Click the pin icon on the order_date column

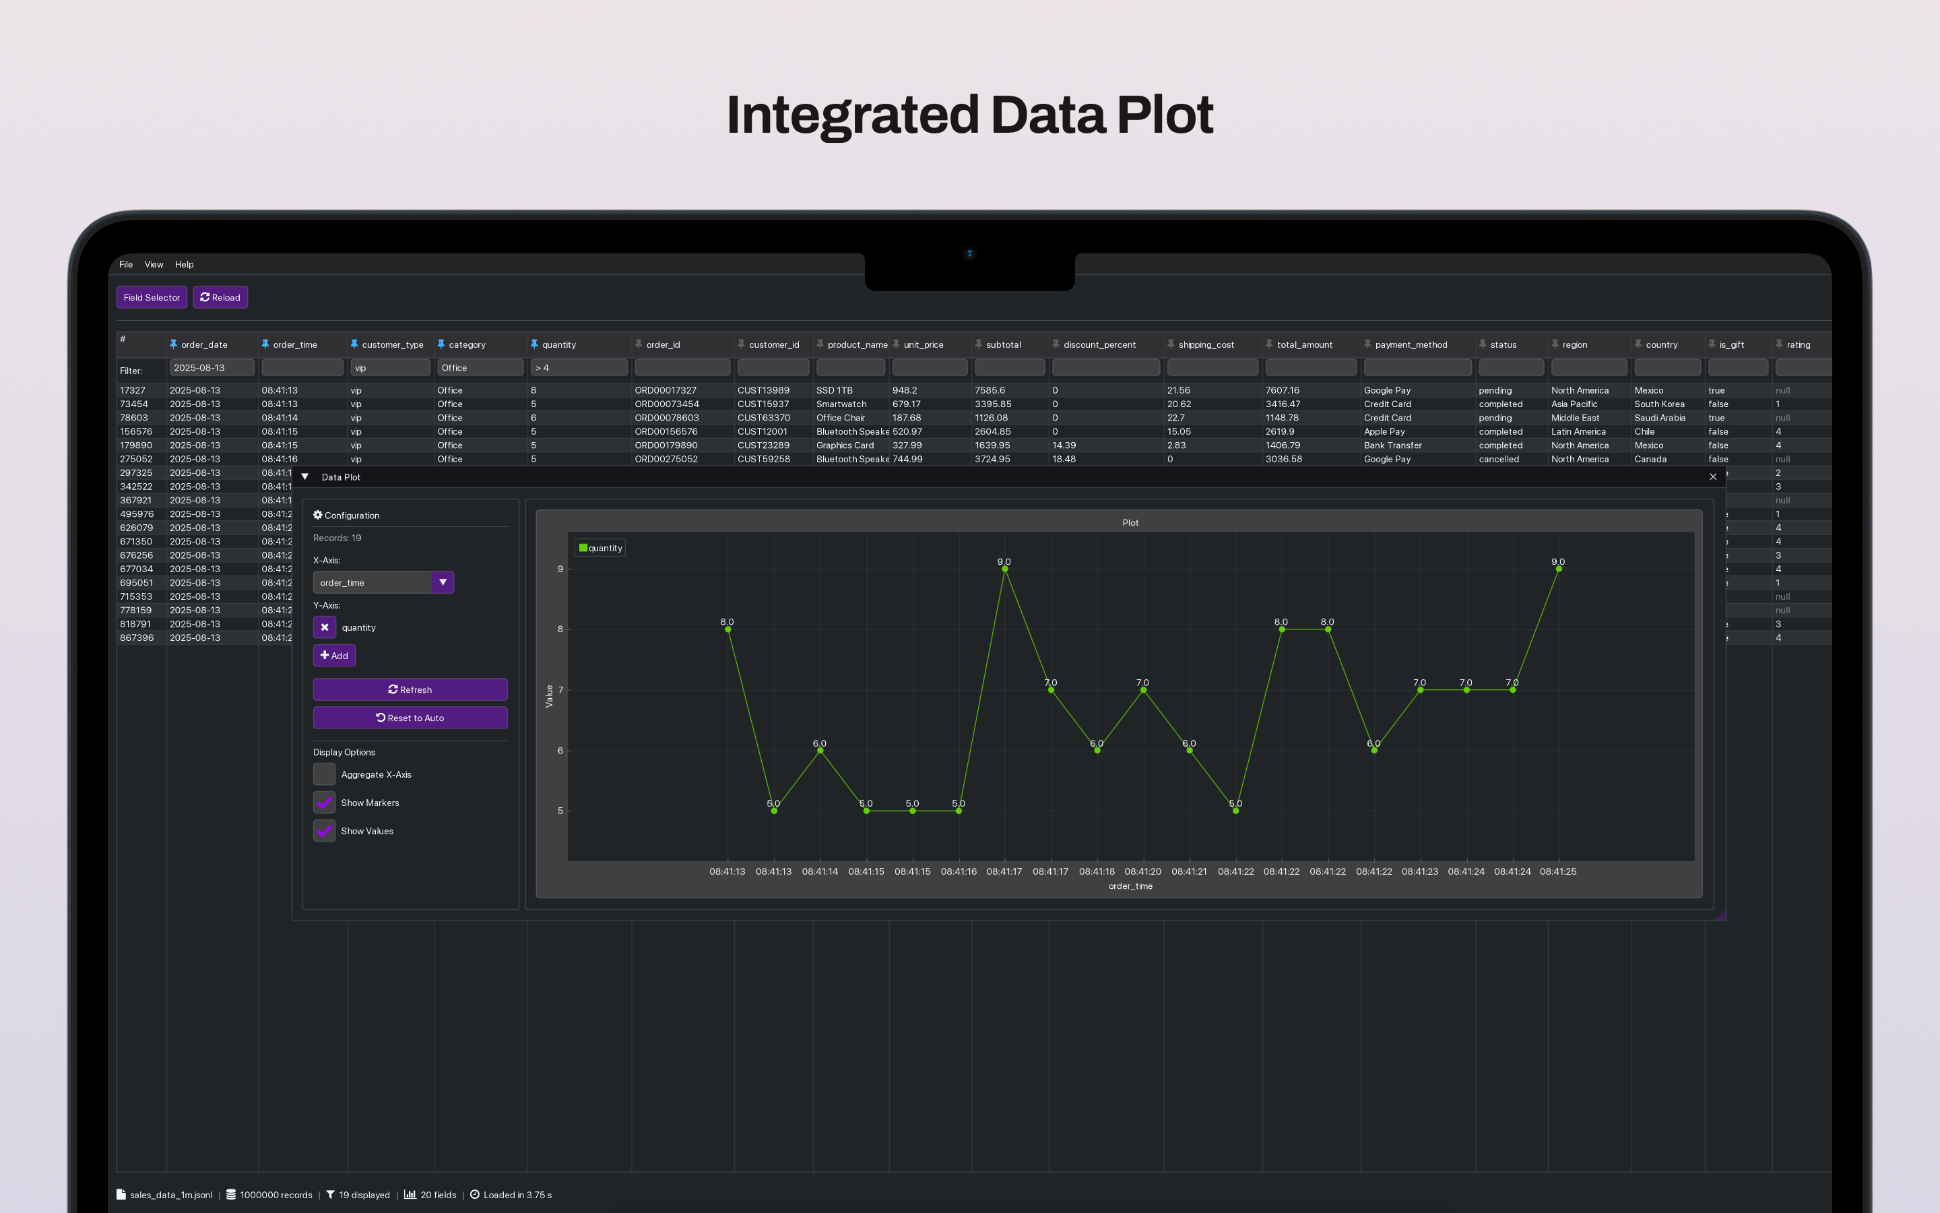pos(174,344)
